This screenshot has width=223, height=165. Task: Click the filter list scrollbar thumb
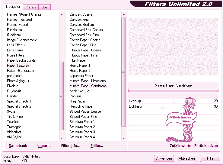click(124, 72)
